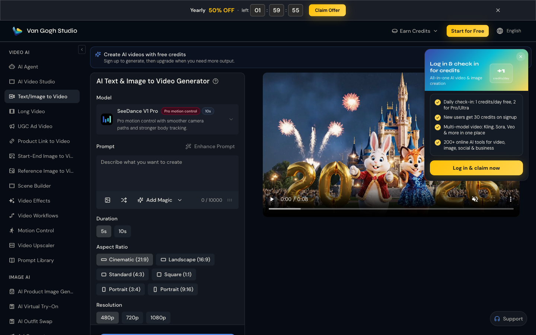Open the English language selector
The height and width of the screenshot is (335, 536).
[x=509, y=31]
